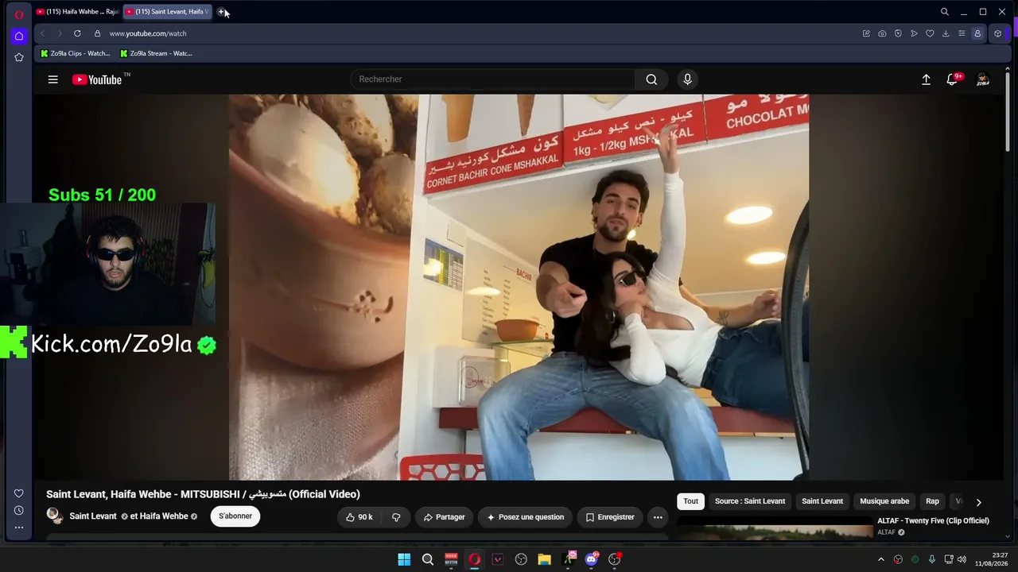Subscribe with the S'abonner button
This screenshot has width=1018, height=572.
(x=235, y=516)
